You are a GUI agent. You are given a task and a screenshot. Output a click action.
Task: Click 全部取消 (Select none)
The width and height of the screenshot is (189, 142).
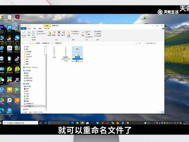click(98, 34)
